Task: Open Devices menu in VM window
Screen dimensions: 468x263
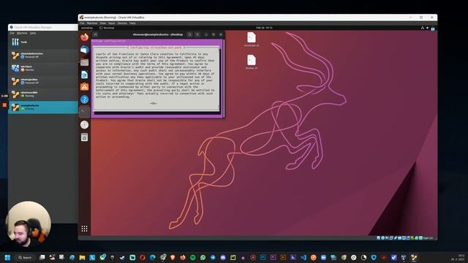Action: (x=122, y=23)
